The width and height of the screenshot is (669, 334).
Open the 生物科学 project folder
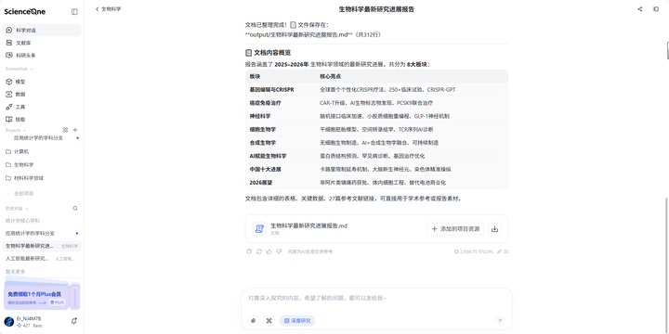tap(42, 165)
